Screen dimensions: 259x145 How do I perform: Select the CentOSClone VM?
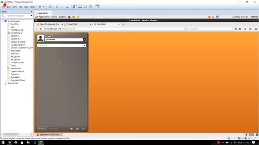(17, 33)
